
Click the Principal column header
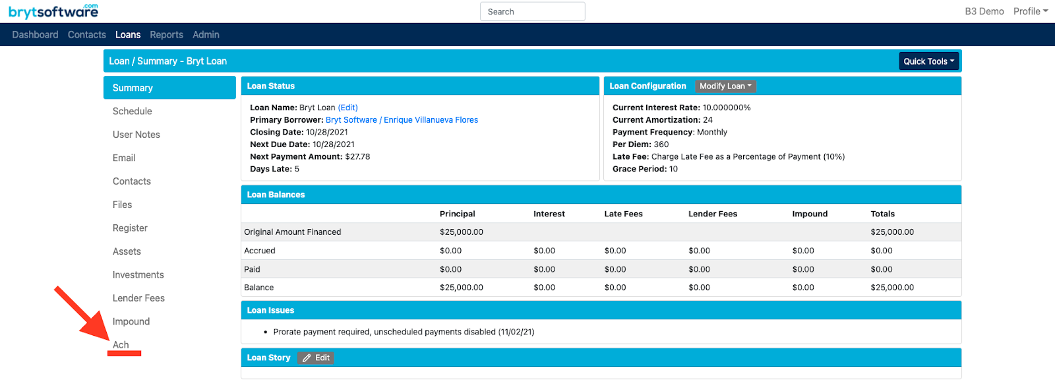pyautogui.click(x=457, y=214)
